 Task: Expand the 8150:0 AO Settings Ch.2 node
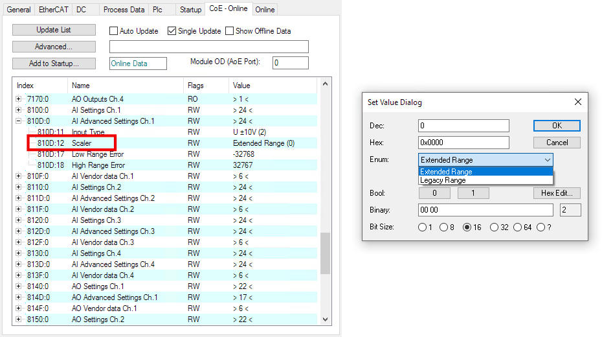pos(18,320)
